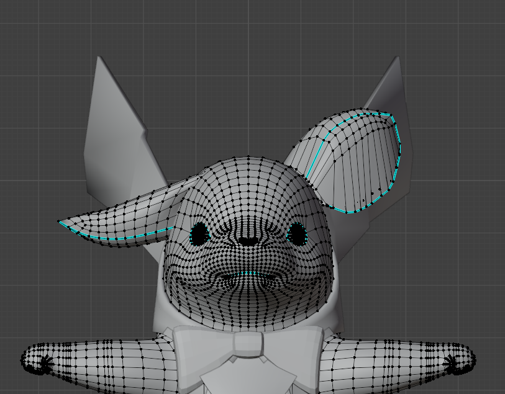The height and width of the screenshot is (394, 505).
Task: Select the character's right black eye socket
Action: coord(296,234)
